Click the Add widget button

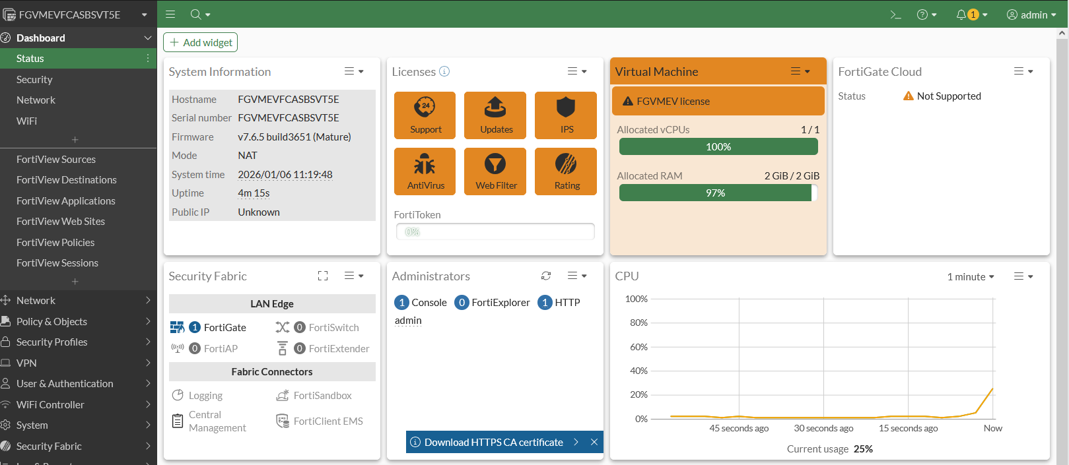coord(200,42)
